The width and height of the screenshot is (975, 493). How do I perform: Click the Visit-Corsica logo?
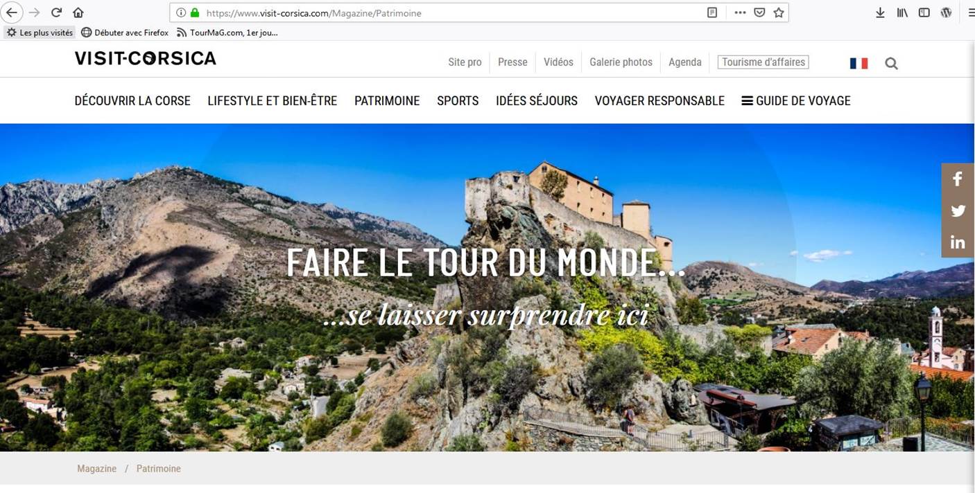pos(146,58)
